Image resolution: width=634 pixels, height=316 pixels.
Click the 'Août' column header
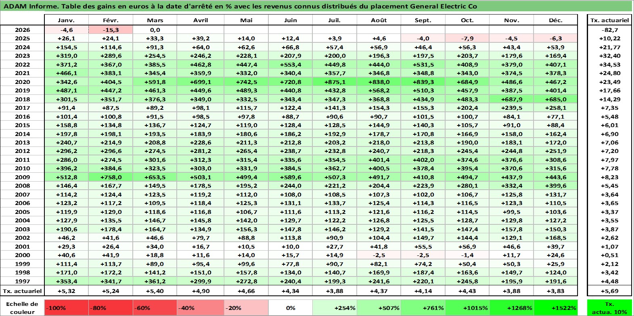pyautogui.click(x=379, y=20)
